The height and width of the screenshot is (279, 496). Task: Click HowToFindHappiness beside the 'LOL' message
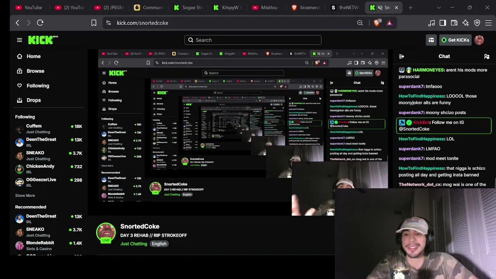pos(421,139)
